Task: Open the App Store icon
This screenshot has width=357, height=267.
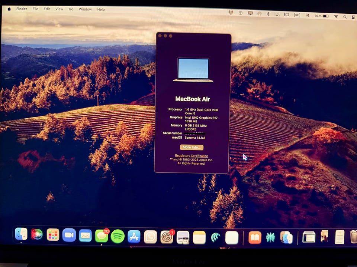Action: 134,237
